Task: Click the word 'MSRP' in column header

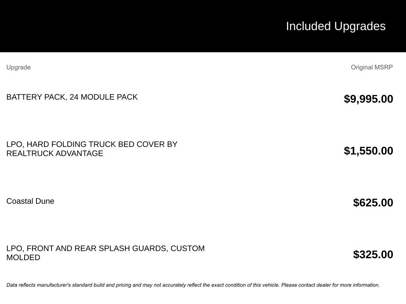Action: [384, 67]
